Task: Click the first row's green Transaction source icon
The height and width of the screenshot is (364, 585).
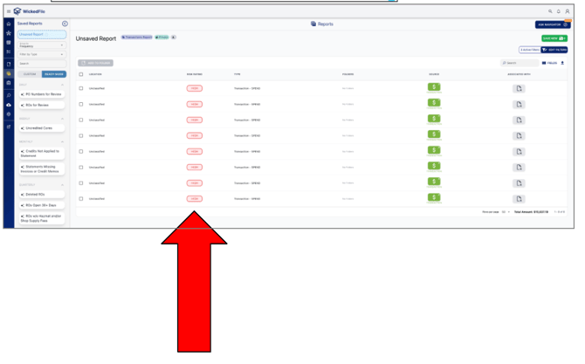Action: [x=434, y=87]
